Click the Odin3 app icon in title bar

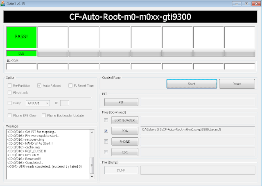click(3, 4)
